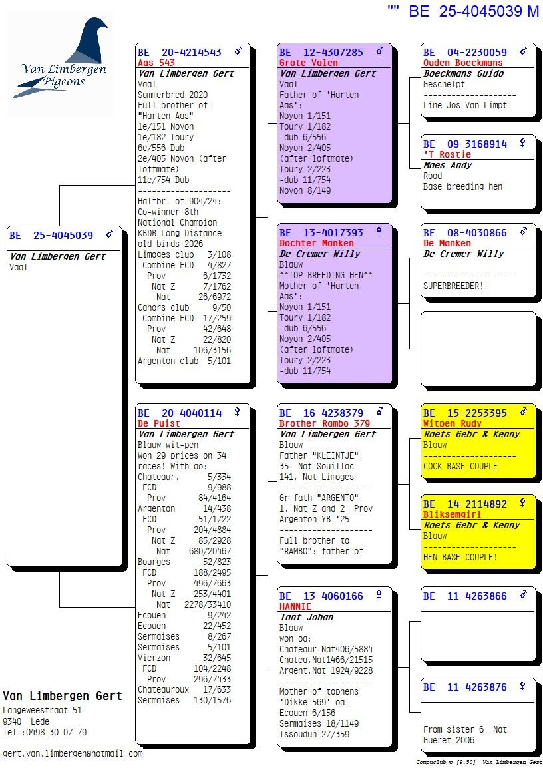This screenshot has height=780, width=543.
Task: Click the name 'Dochter Manken'
Action: pos(316,244)
